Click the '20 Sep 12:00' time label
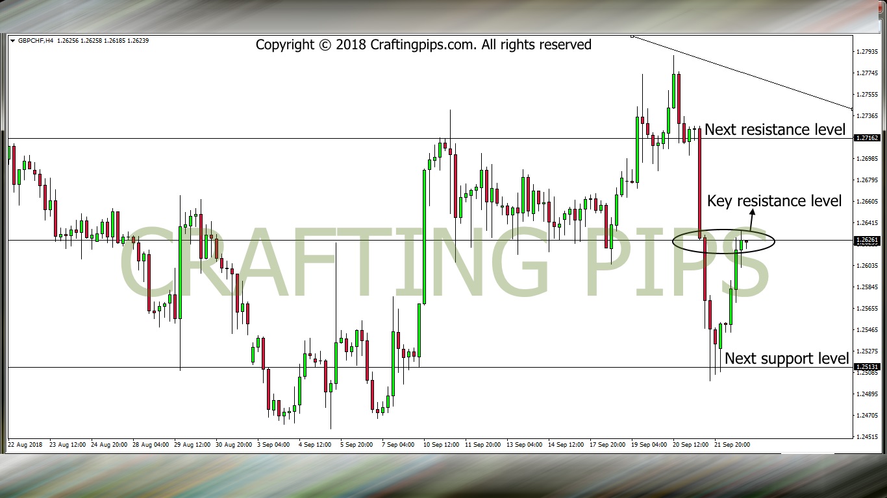Image resolution: width=887 pixels, height=498 pixels. [691, 445]
